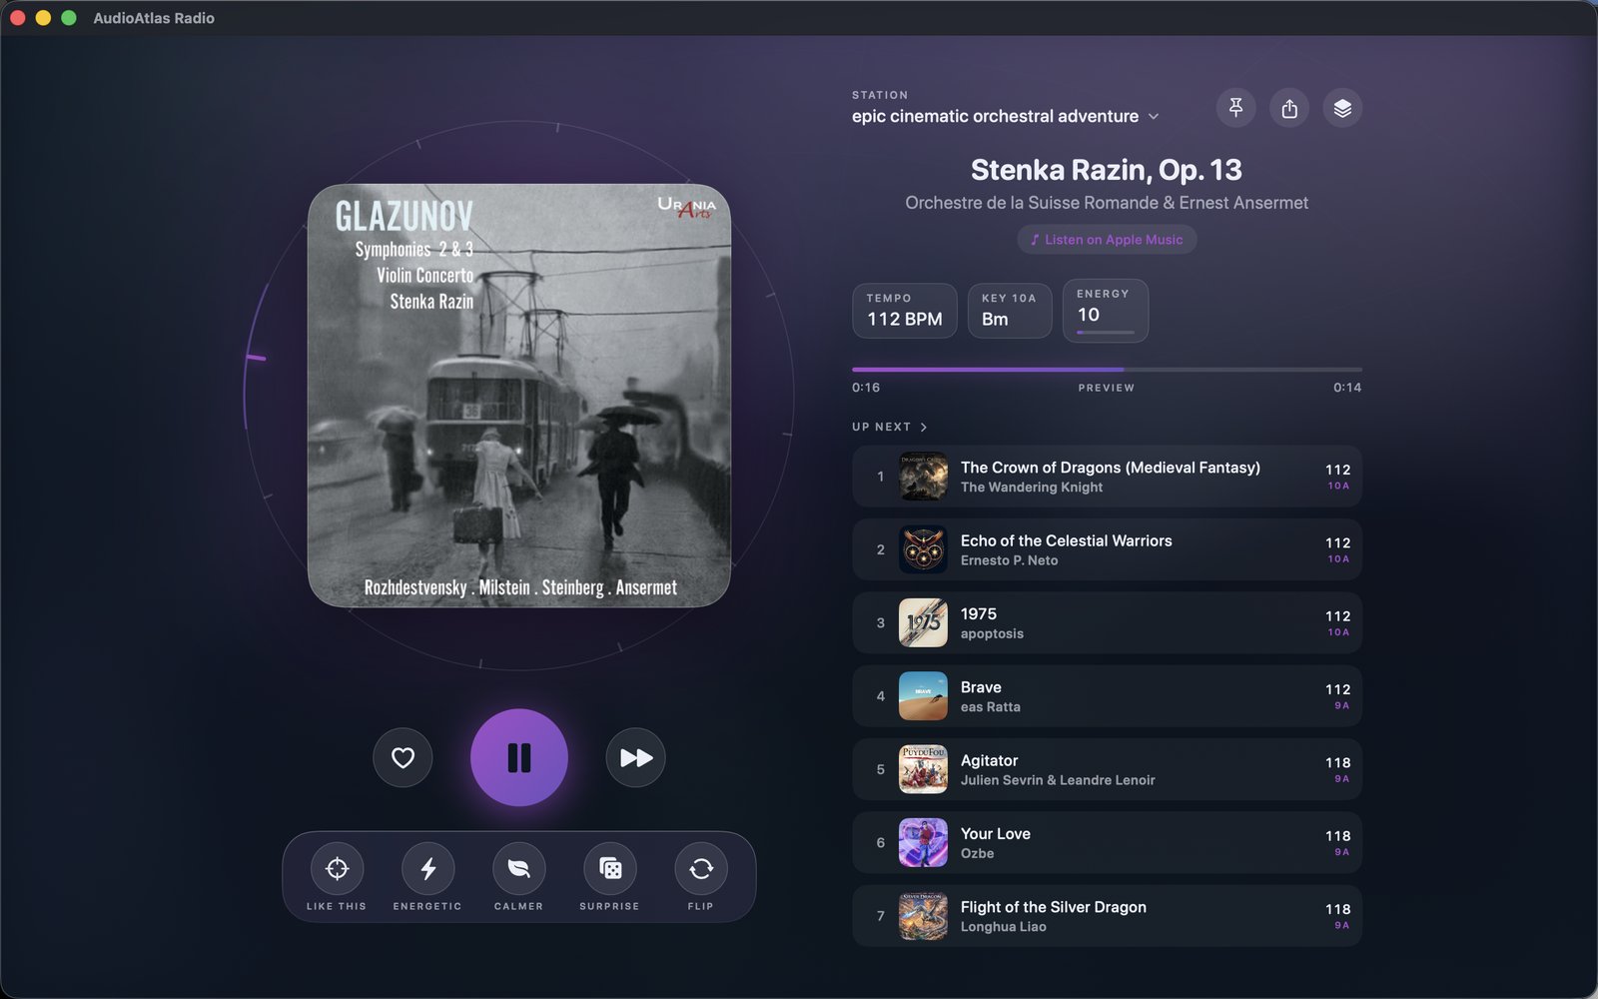Open the layers stack icon

click(x=1342, y=108)
